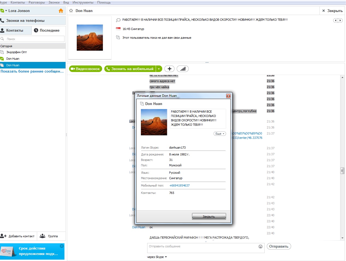Open the Вид menu
Viewport: 346px width, 261px height.
[x=66, y=2]
